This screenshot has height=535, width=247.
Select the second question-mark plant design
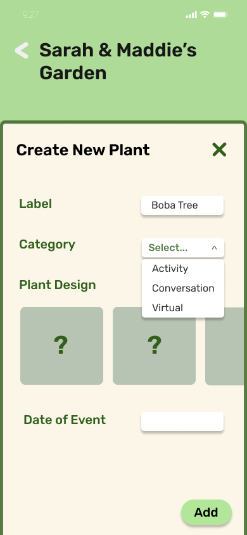pos(155,345)
